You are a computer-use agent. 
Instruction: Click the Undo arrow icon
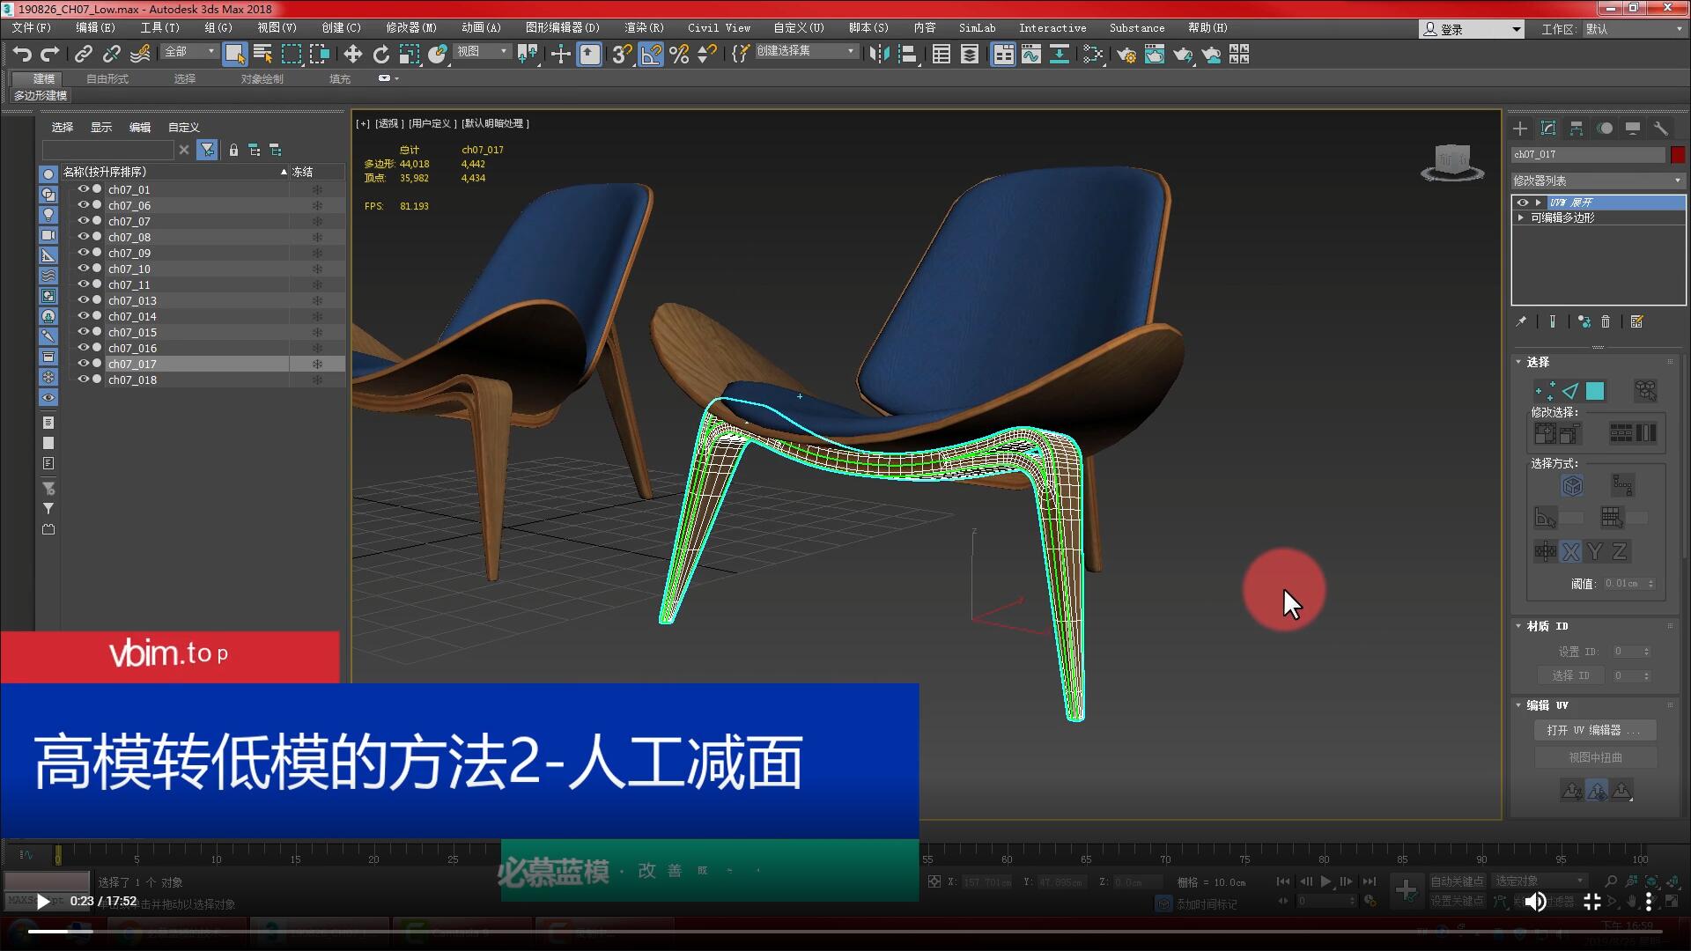click(22, 55)
